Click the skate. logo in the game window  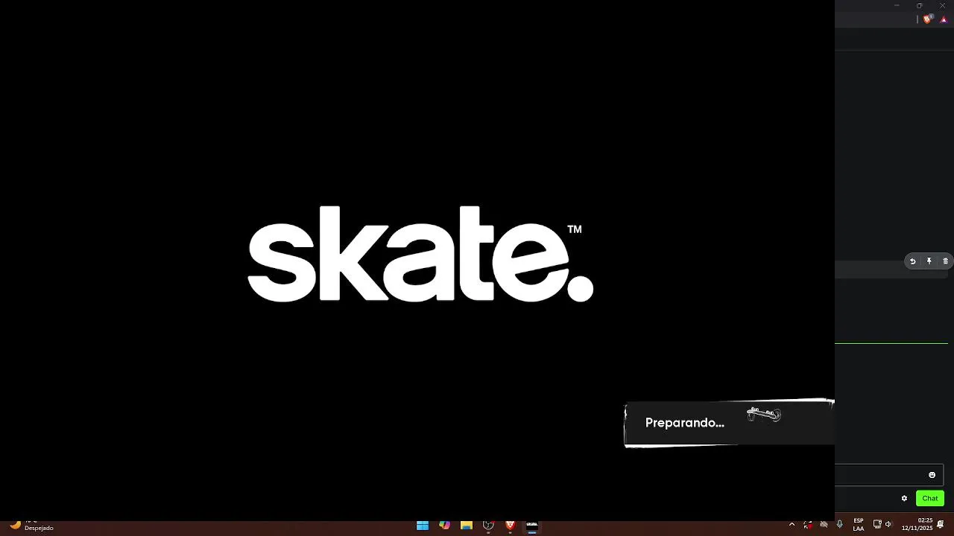pos(420,254)
